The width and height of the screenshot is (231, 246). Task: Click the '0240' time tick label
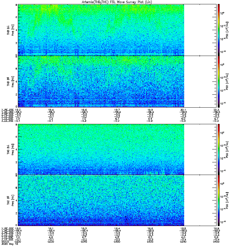[x=84, y=242]
